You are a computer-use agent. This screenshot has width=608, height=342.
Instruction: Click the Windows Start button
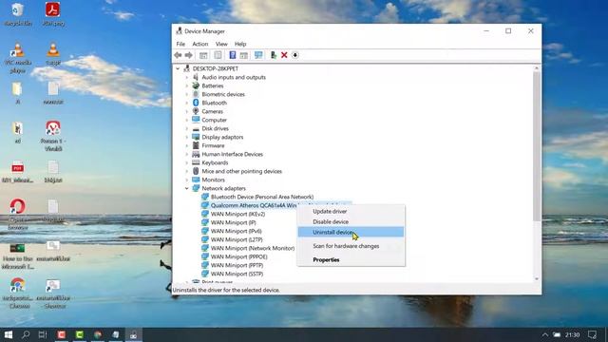pos(9,334)
